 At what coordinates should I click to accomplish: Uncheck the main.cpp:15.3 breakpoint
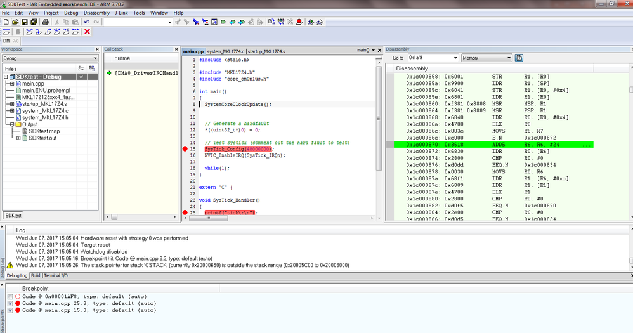pyautogui.click(x=10, y=310)
